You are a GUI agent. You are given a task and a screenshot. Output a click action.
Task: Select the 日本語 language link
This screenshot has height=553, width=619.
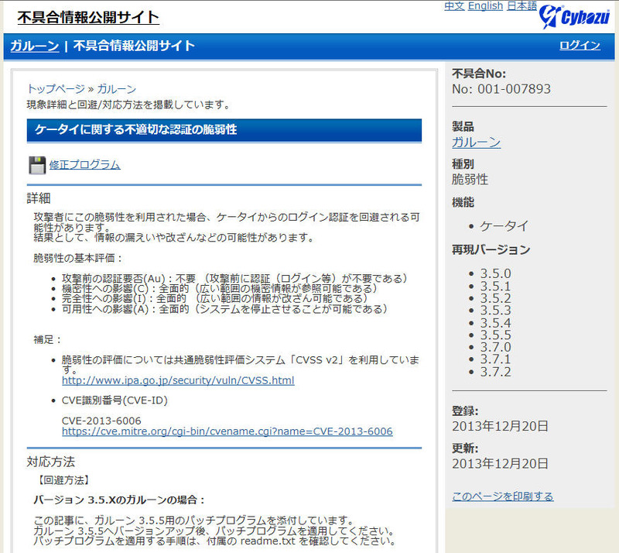tap(522, 6)
